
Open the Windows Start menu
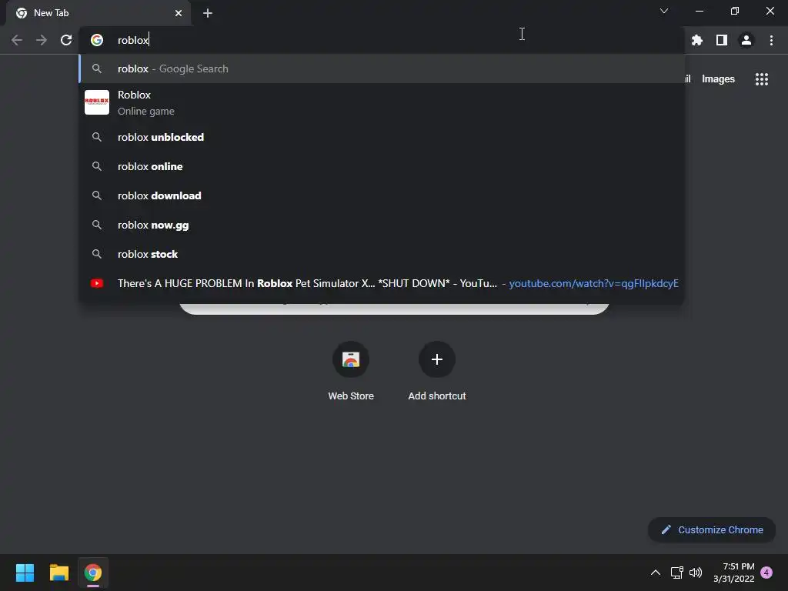click(x=25, y=573)
